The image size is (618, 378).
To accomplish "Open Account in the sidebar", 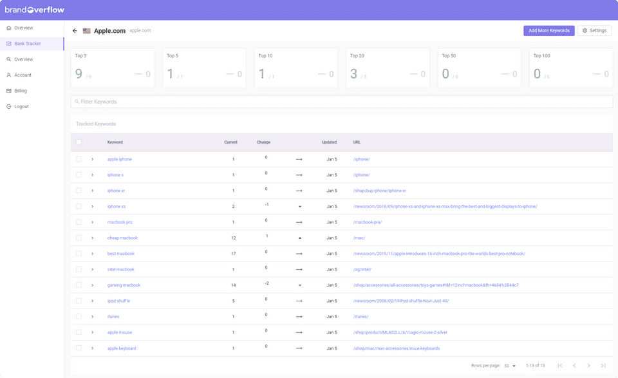I will (x=23, y=75).
